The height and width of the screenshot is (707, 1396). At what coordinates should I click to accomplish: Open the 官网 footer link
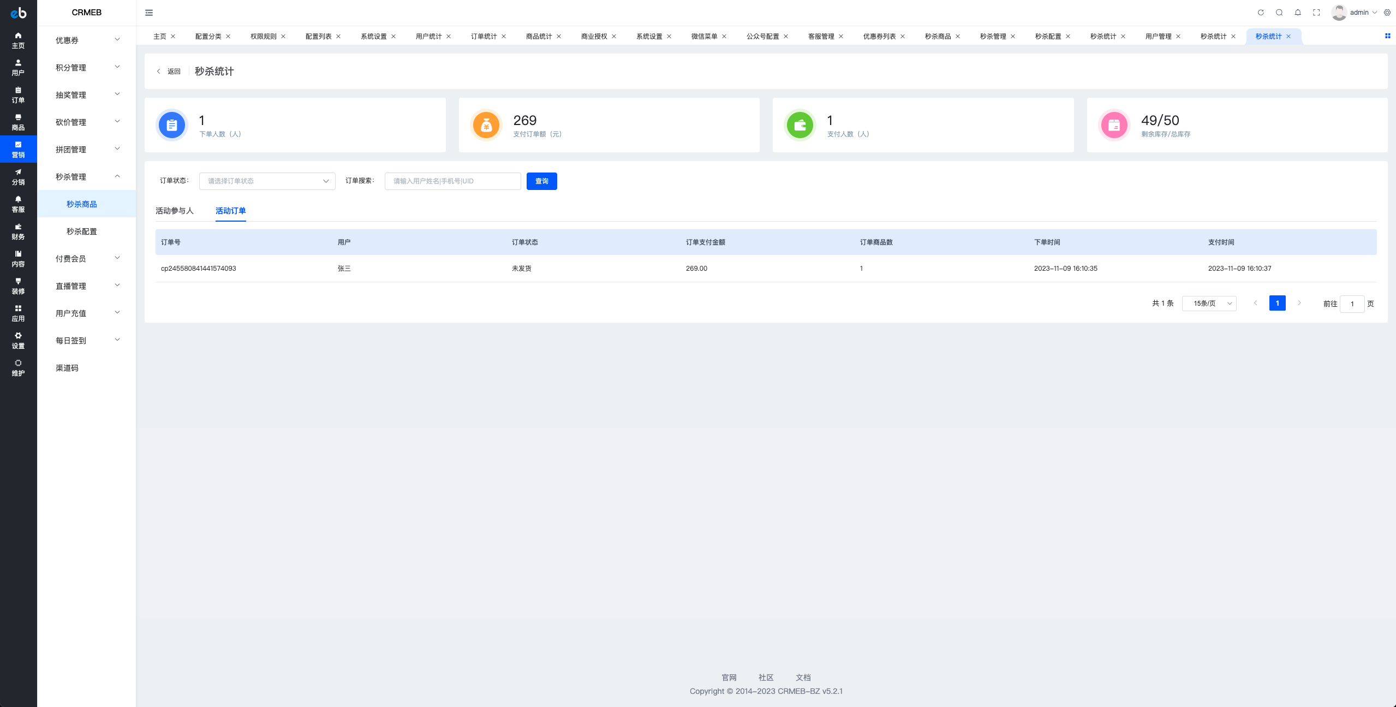(x=729, y=678)
